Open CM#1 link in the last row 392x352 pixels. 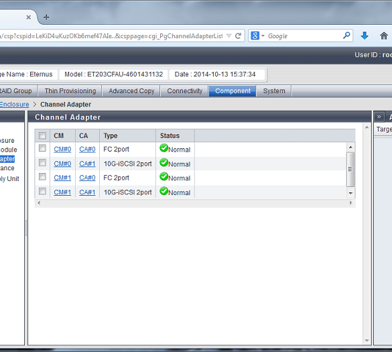click(62, 192)
